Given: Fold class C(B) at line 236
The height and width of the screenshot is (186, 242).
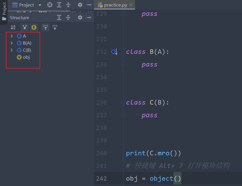Looking at the screenshot, I should pyautogui.click(x=123, y=103).
